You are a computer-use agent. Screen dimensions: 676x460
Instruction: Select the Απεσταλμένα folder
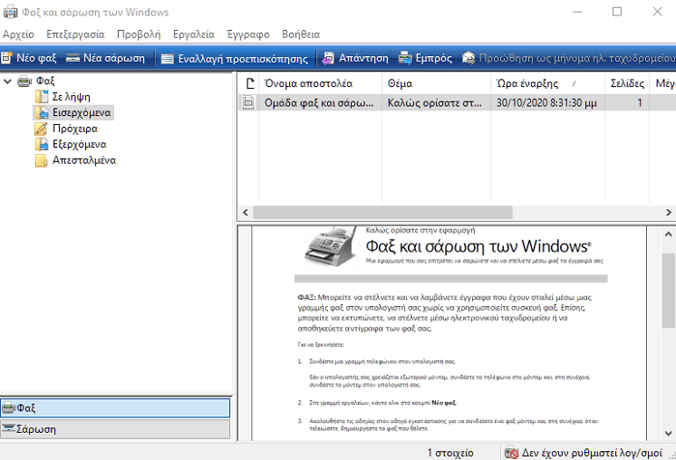coord(84,160)
